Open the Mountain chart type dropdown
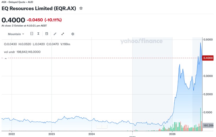The image size is (216, 137). (16, 34)
